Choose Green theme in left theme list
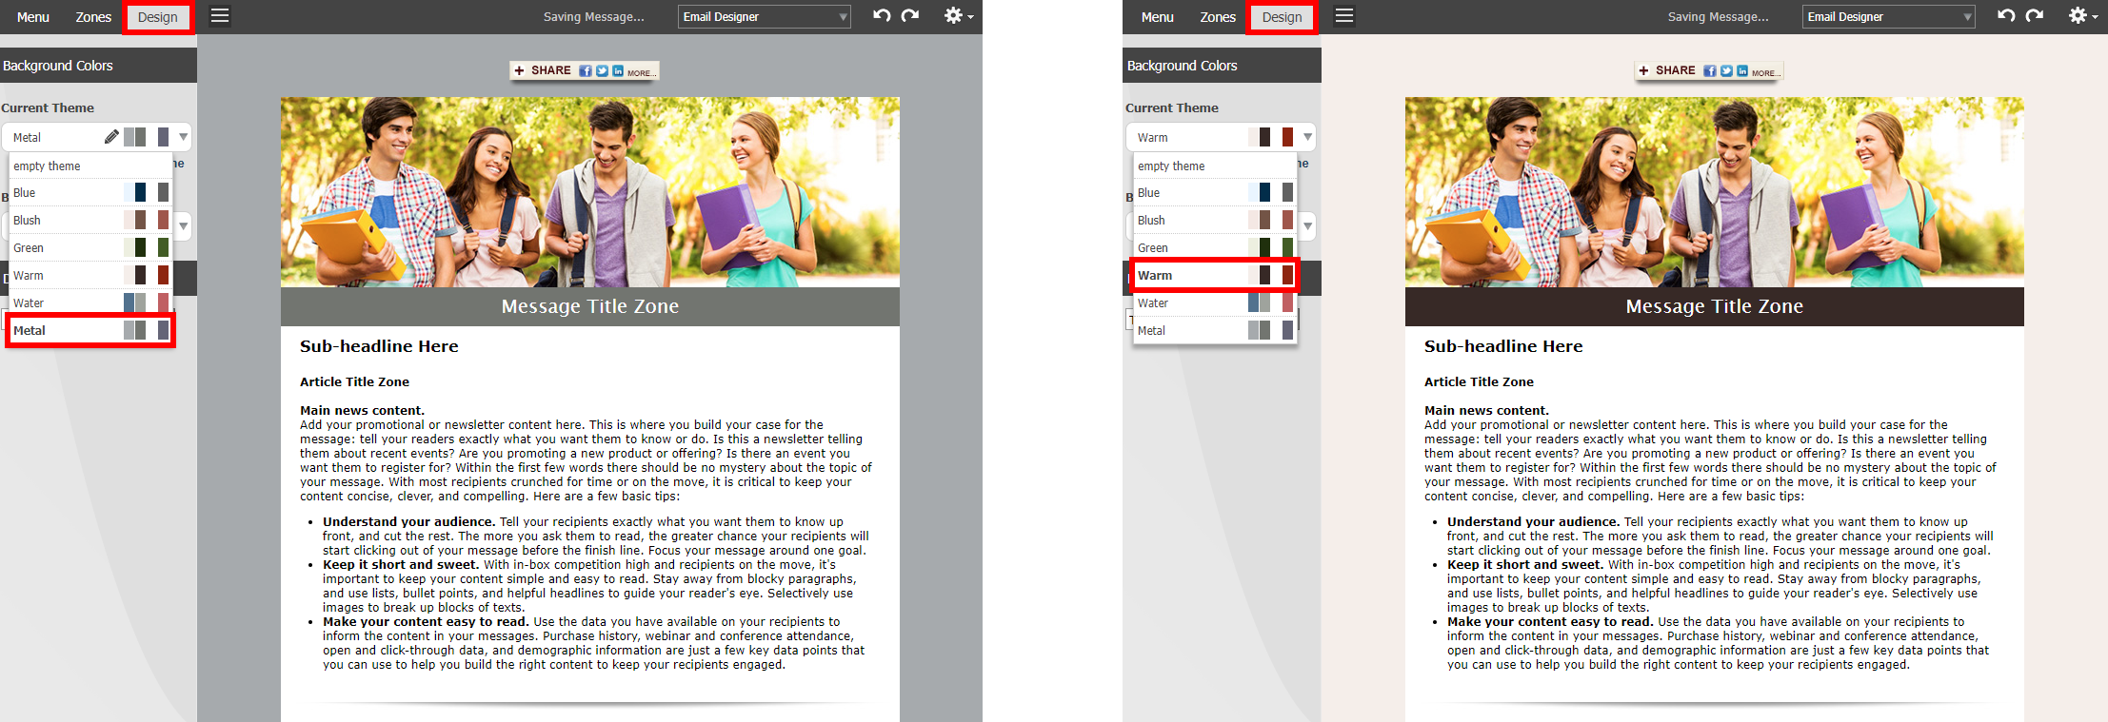The height and width of the screenshot is (722, 2108). pos(90,247)
